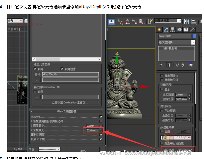Click Remove Modifier trash icon
Image resolution: width=204 pixels, height=159 pixels.
[183, 65]
